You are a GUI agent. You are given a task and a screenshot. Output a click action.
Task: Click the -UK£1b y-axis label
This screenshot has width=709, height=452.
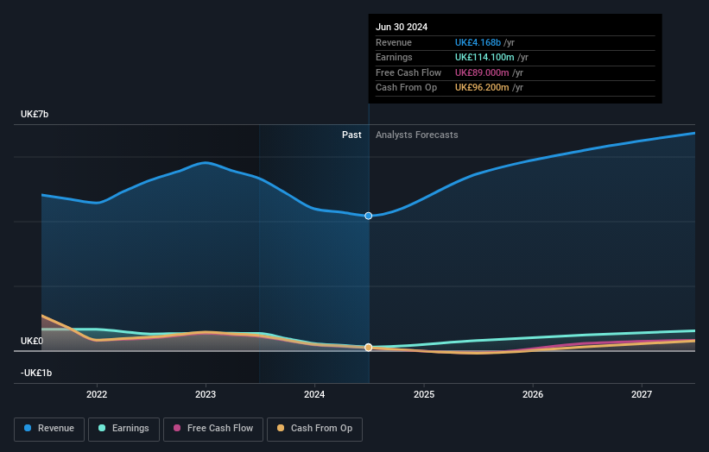(x=36, y=373)
